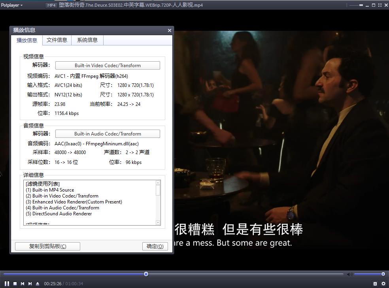Image resolution: width=389 pixels, height=288 pixels.
Task: Switch to the 文件信息 tab
Action: [57, 40]
